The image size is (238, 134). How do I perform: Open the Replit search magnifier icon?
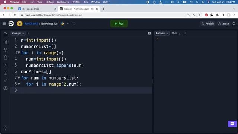[234, 23]
